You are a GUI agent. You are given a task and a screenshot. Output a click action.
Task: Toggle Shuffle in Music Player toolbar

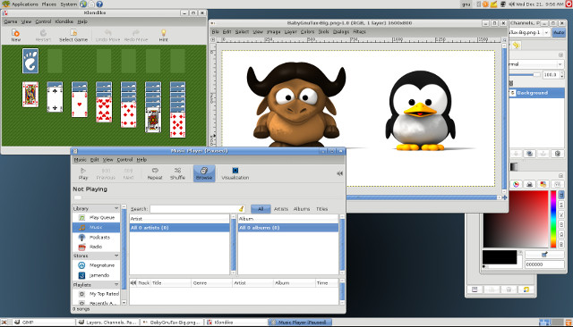pyautogui.click(x=177, y=173)
